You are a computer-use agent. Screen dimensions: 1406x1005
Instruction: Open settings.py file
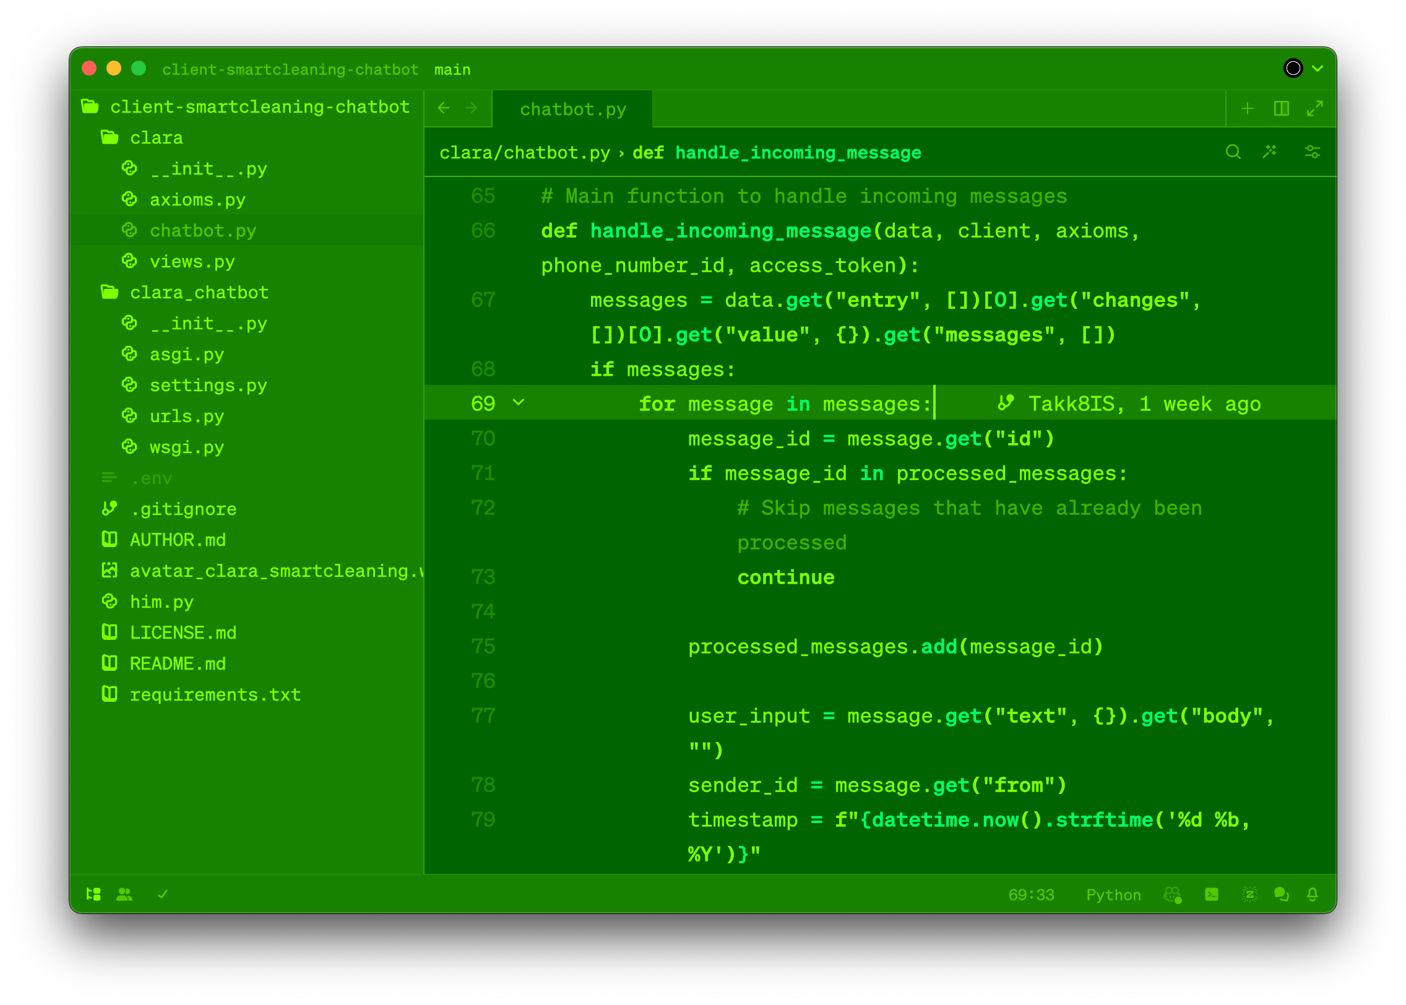point(247,385)
